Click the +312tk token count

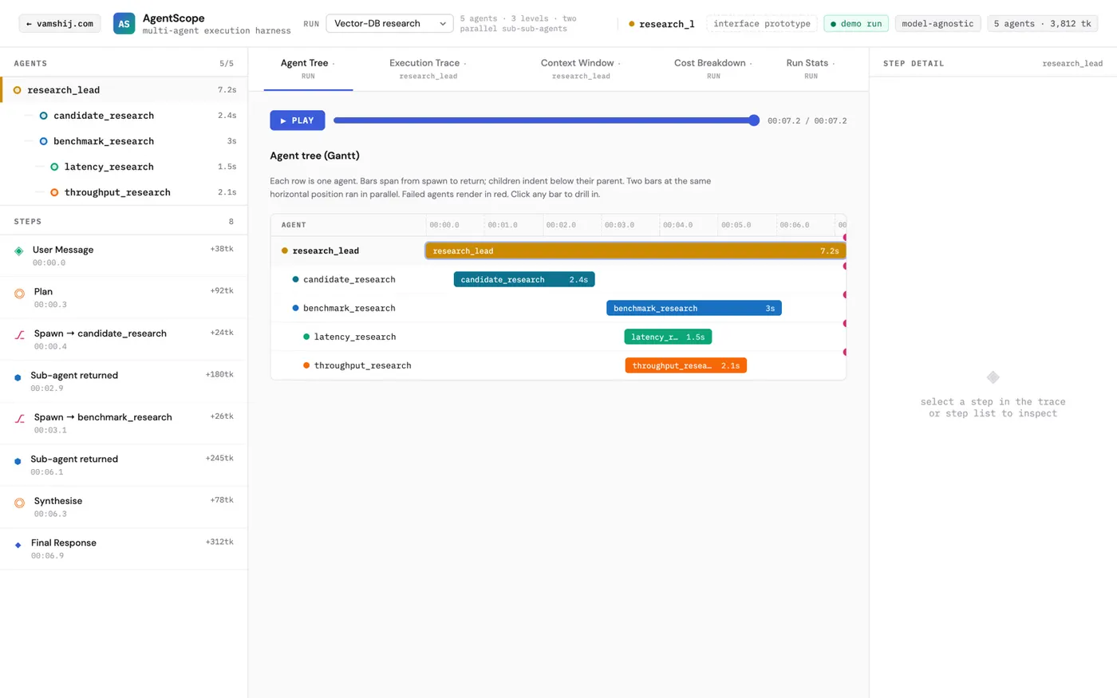pos(219,542)
